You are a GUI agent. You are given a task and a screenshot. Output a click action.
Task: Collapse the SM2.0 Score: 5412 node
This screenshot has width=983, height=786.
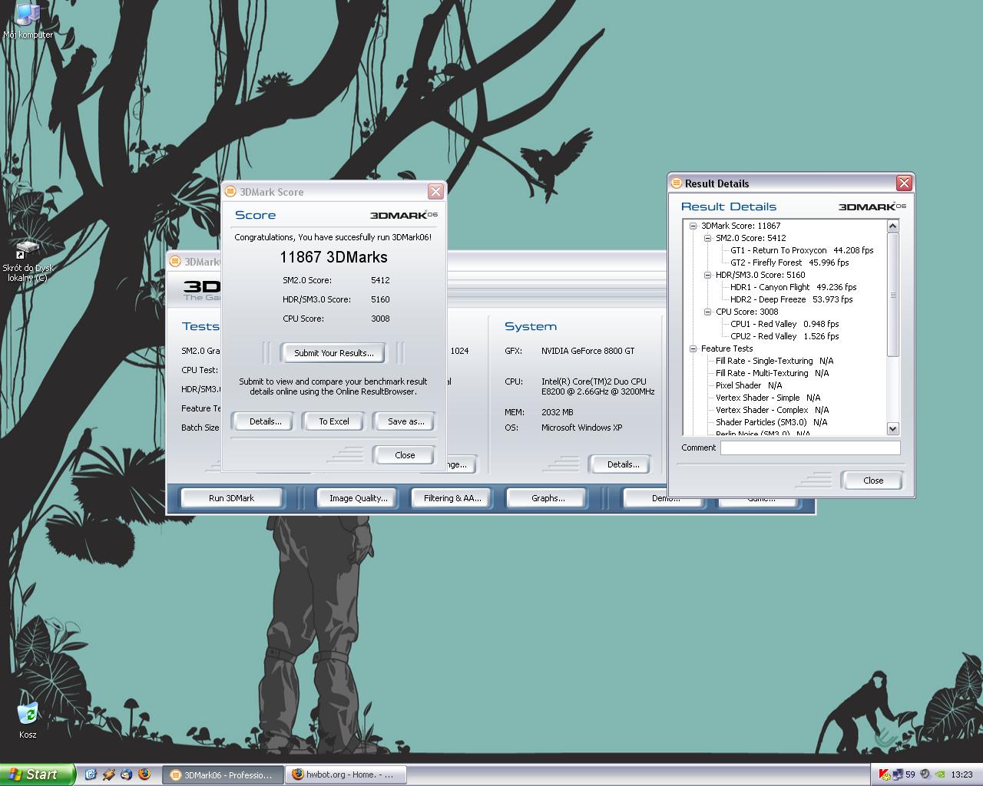[707, 238]
